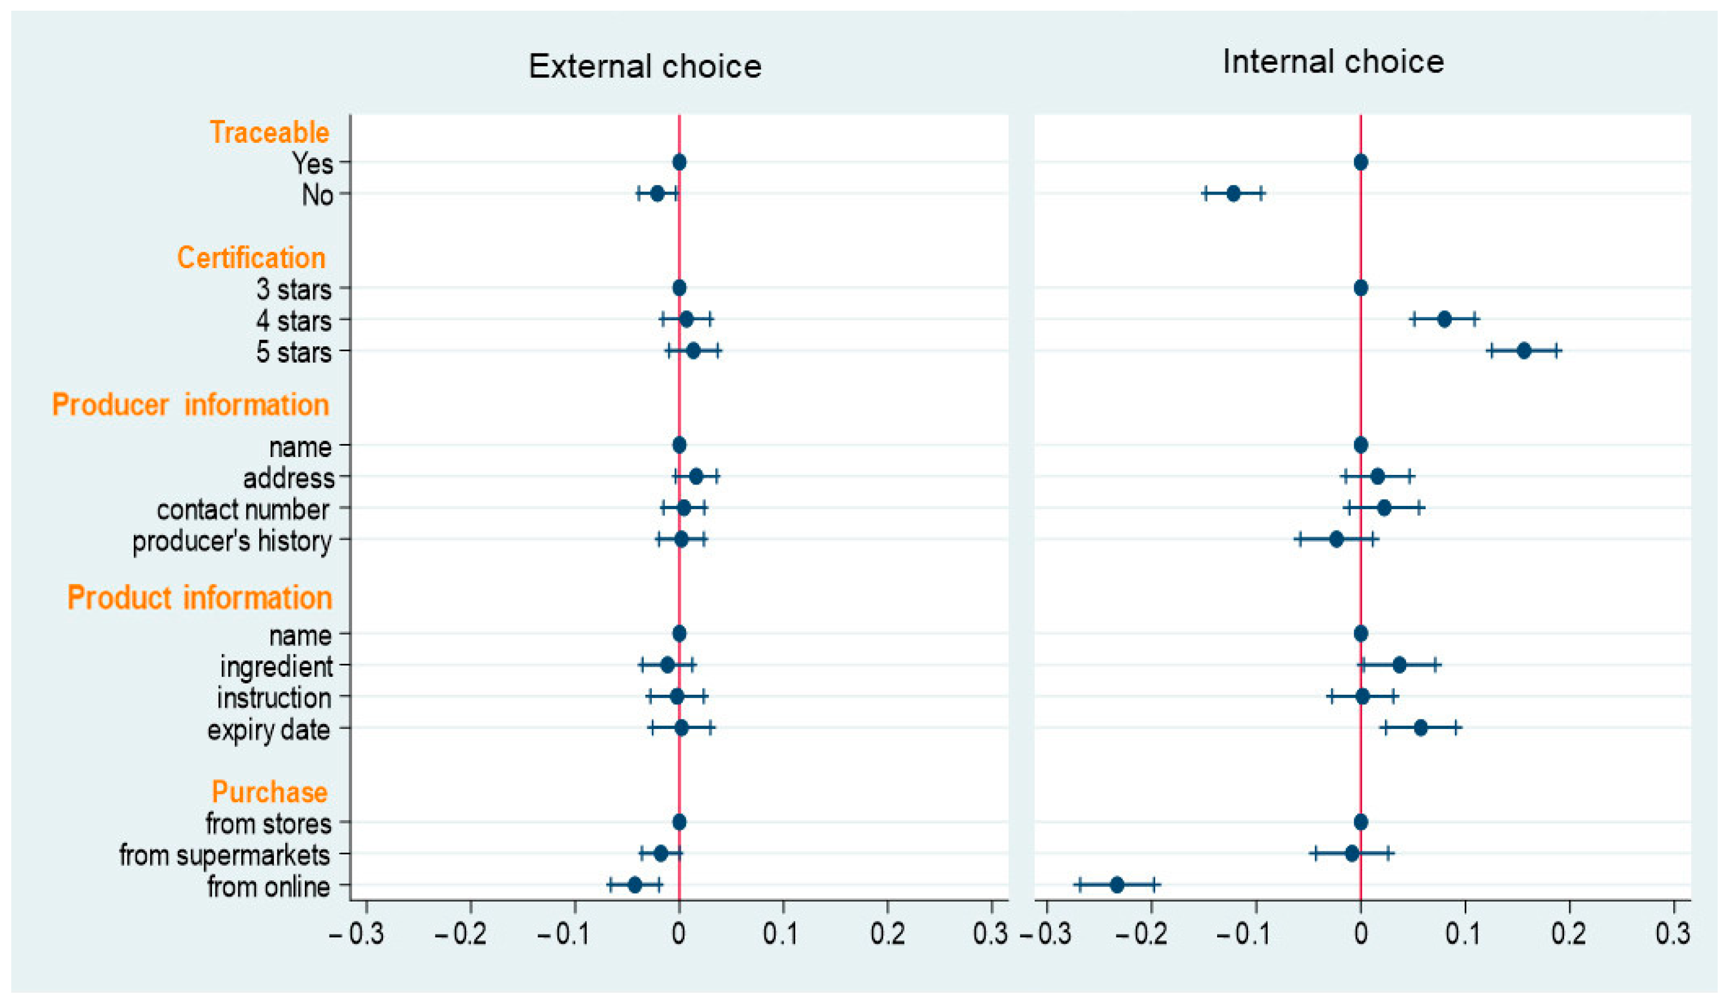The image size is (1725, 1005).
Task: Click the "4 stars" dot in Internal choice
Action: point(1444,319)
